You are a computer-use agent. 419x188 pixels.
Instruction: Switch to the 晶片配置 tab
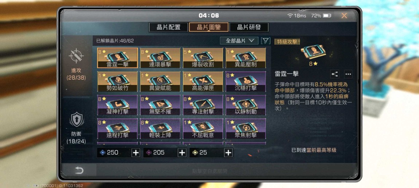168,27
